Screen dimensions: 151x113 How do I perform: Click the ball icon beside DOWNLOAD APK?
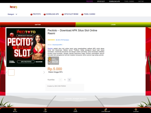click(x=44, y=14)
